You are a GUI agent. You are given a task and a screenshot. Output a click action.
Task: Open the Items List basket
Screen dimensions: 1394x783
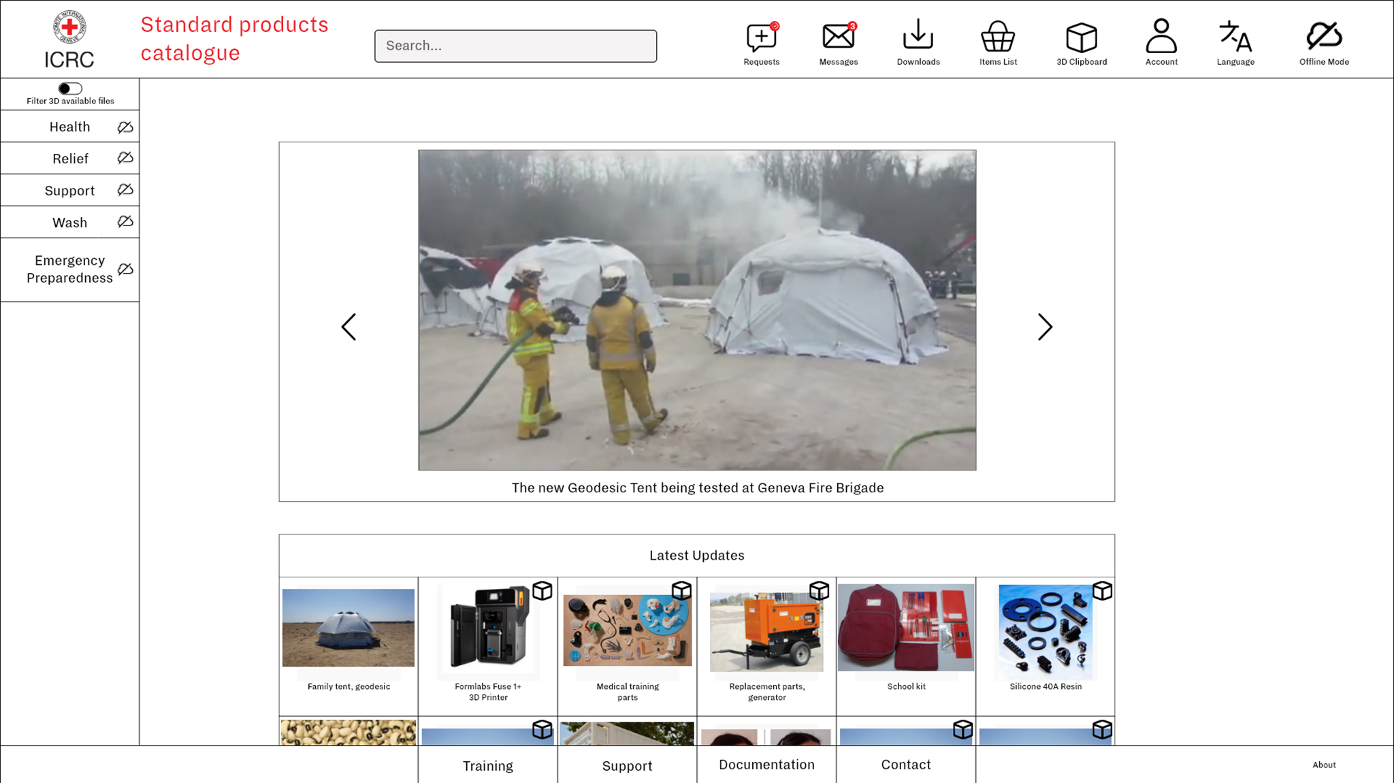(998, 37)
